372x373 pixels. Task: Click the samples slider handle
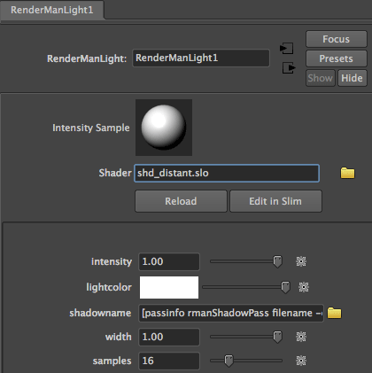[x=229, y=361]
